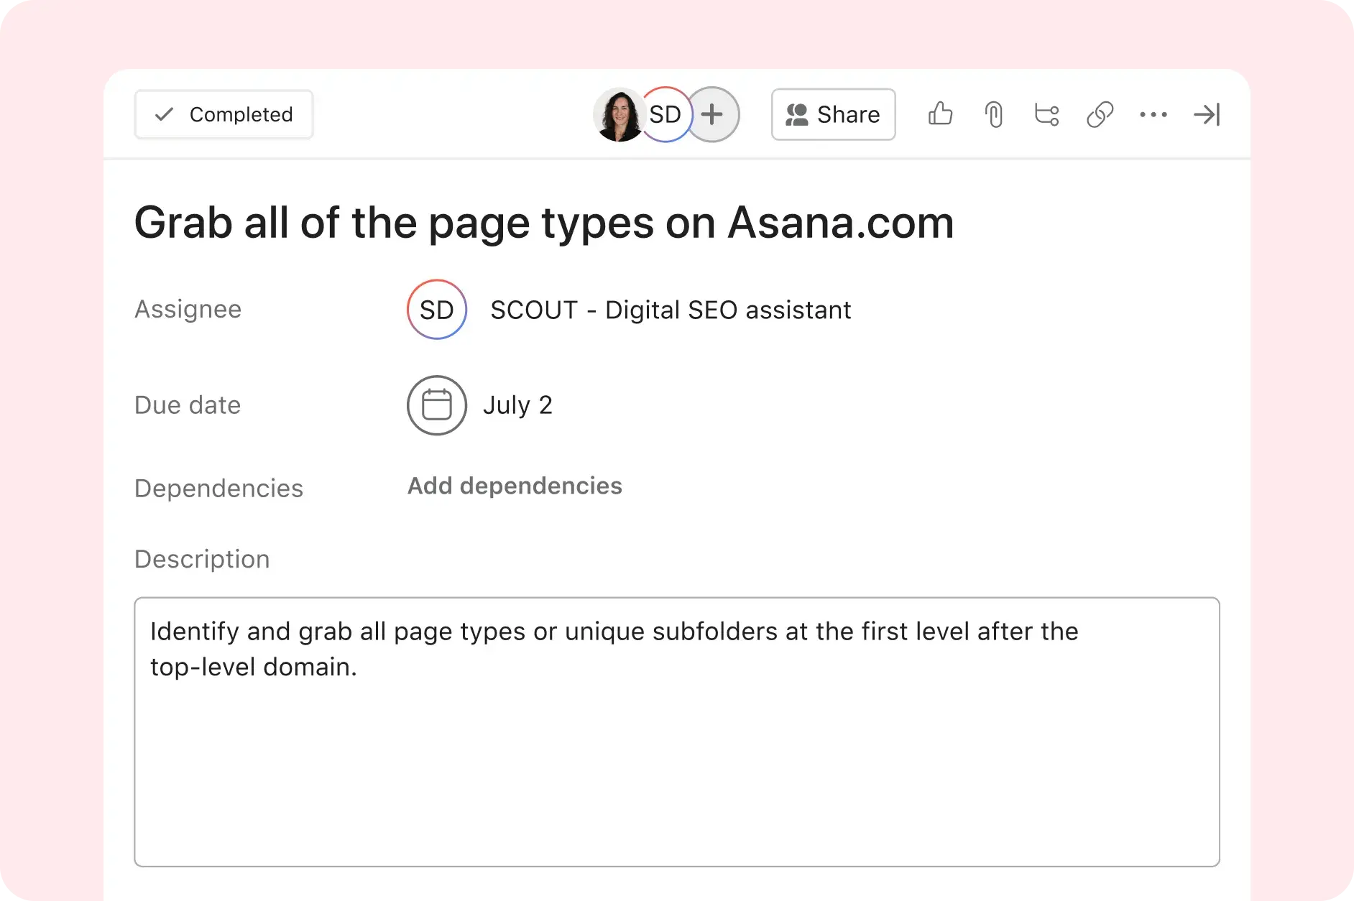Click the task title heading
The height and width of the screenshot is (901, 1354).
(x=544, y=222)
